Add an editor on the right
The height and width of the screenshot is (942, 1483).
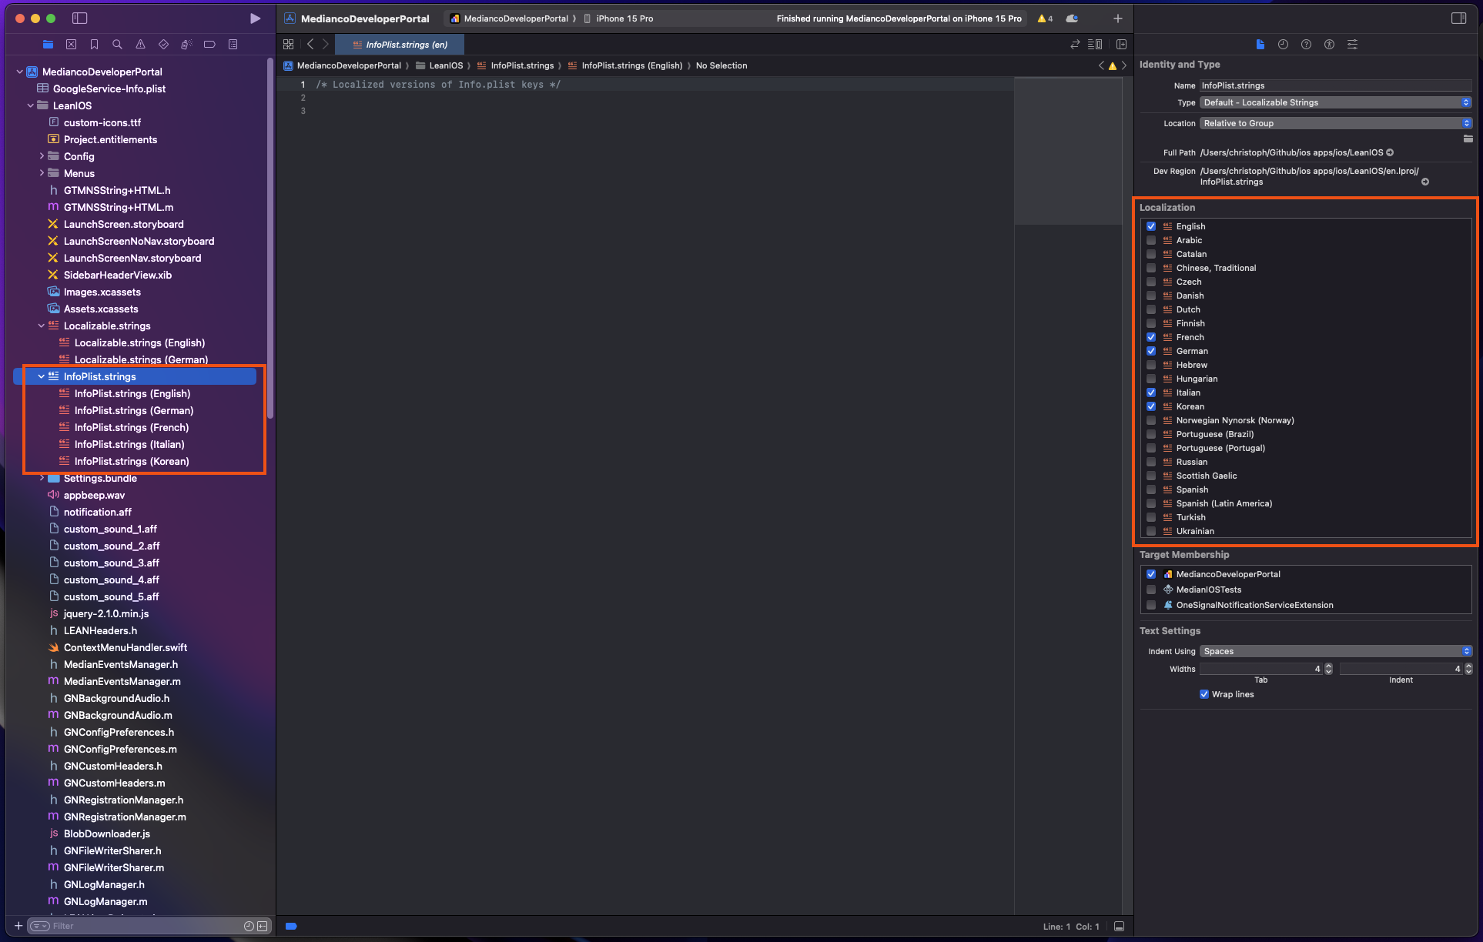tap(1121, 44)
